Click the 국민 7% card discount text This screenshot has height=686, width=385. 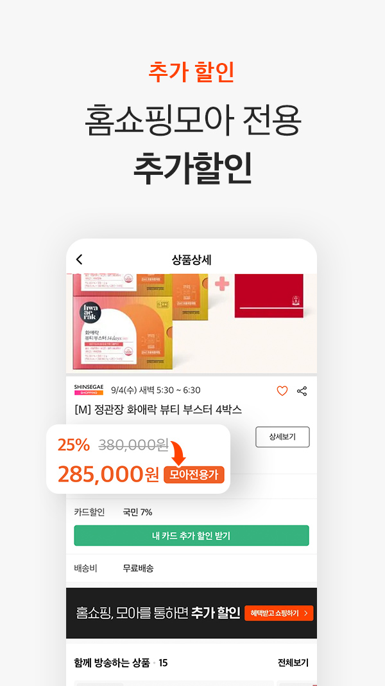[x=137, y=512]
